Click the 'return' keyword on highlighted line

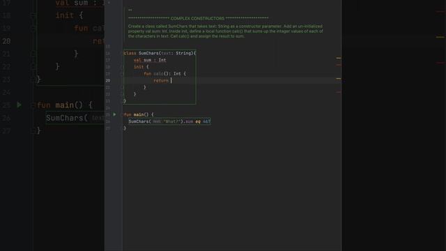coord(161,81)
